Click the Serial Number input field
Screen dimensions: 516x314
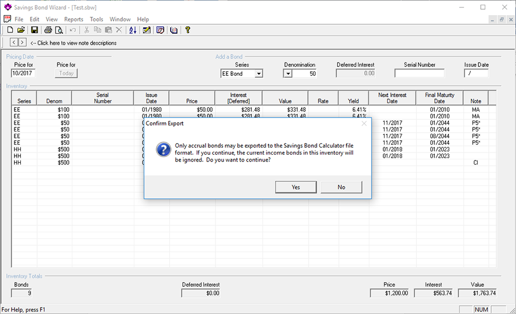coord(419,73)
